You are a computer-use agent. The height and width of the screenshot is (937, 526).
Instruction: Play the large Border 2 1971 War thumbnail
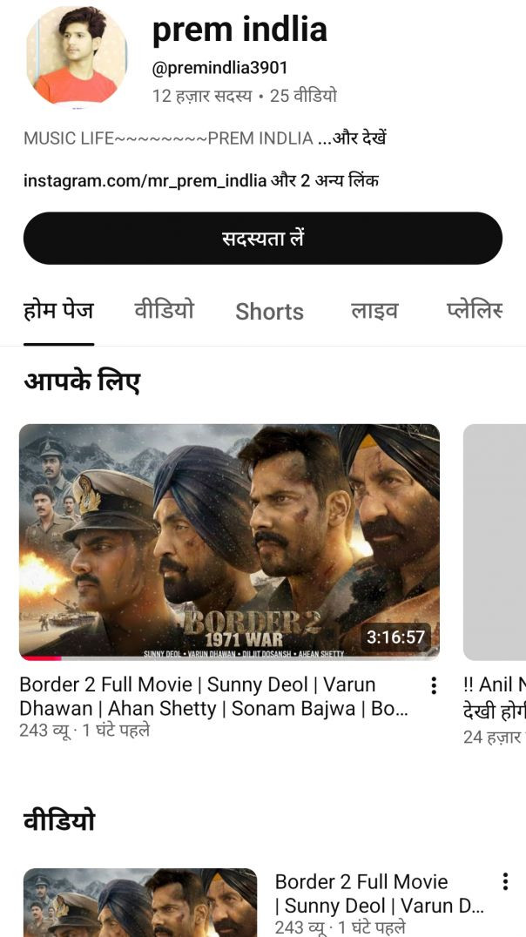coord(230,542)
